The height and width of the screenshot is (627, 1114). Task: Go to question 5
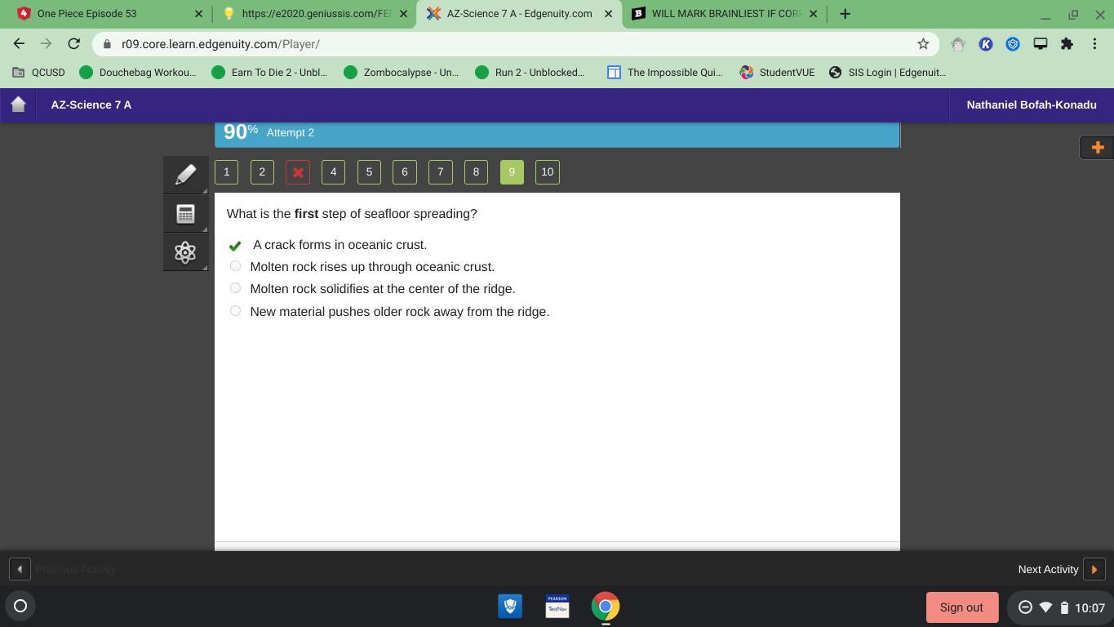[369, 172]
